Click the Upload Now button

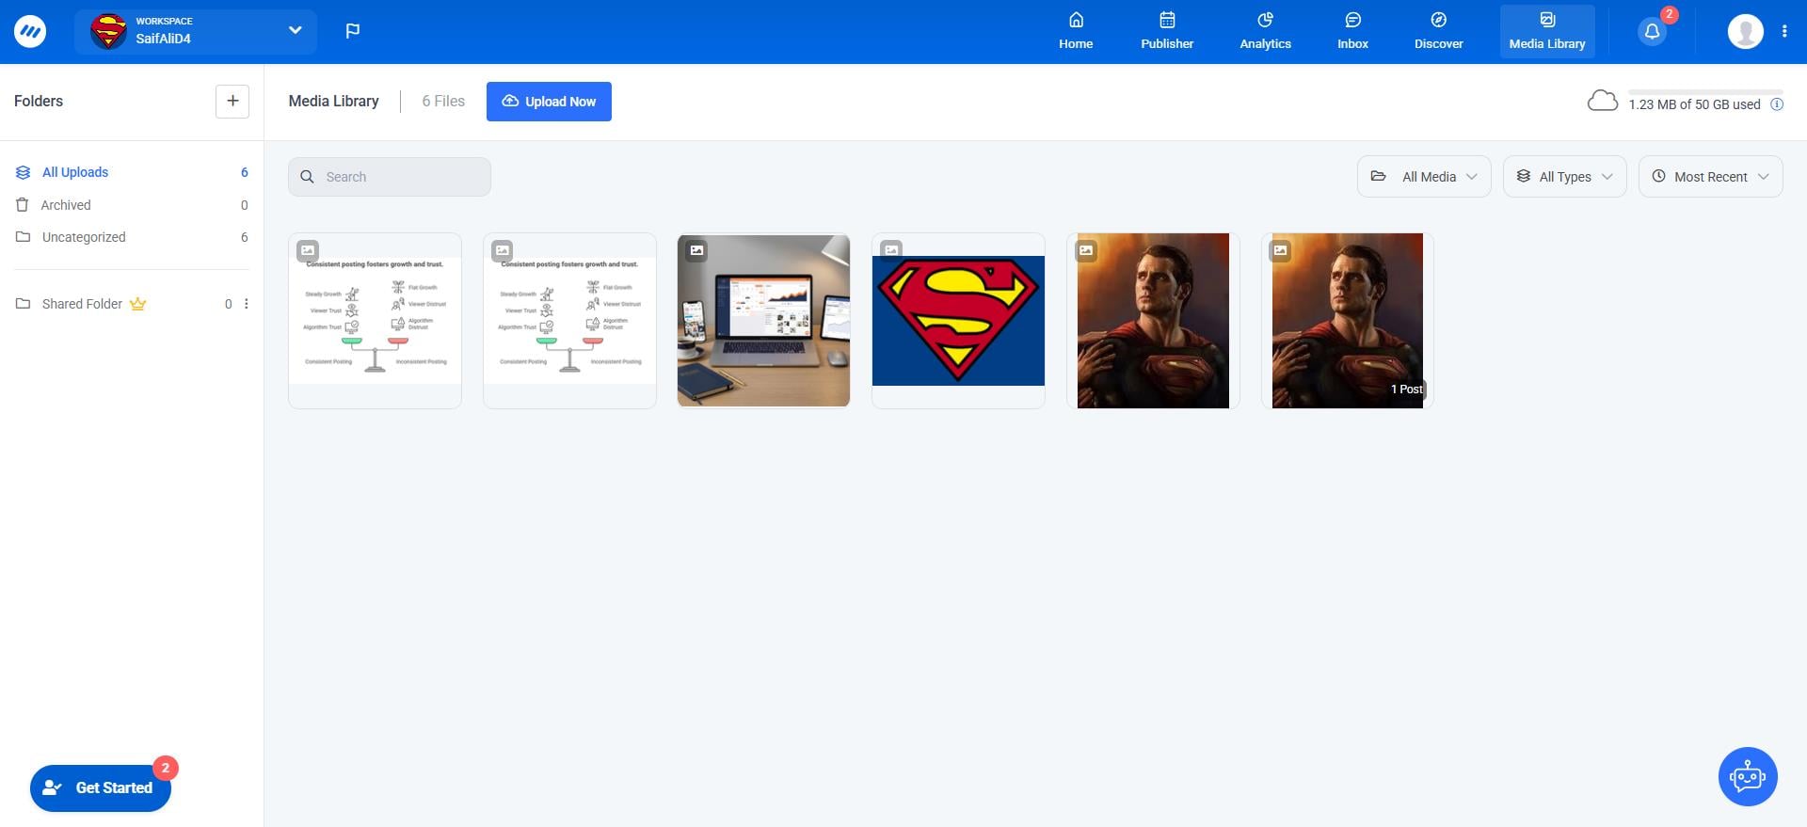pos(549,102)
